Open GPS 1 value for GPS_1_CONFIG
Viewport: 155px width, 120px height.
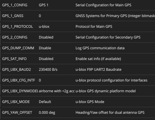pyautogui.click(x=44, y=5)
